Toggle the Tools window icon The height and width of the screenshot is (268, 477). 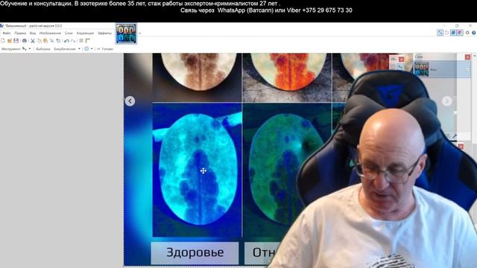pos(440,33)
